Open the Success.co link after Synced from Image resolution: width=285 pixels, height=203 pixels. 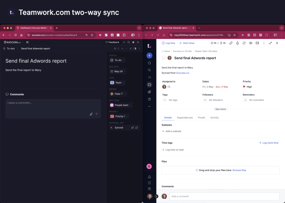click(182, 73)
